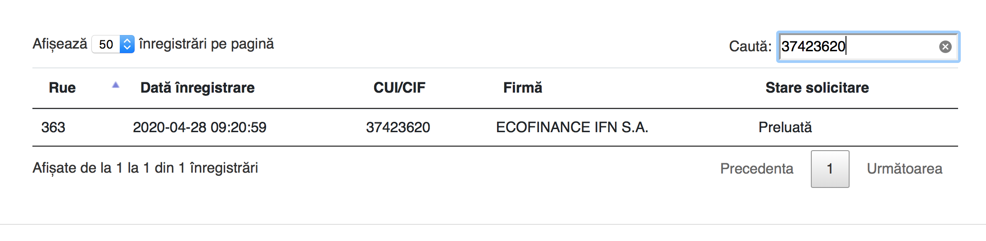This screenshot has height=241, width=986.
Task: Sort table by Firmă column header
Action: point(522,88)
